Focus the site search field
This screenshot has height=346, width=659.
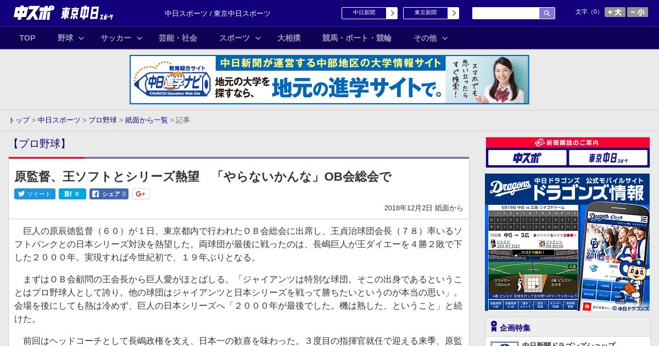pos(506,13)
